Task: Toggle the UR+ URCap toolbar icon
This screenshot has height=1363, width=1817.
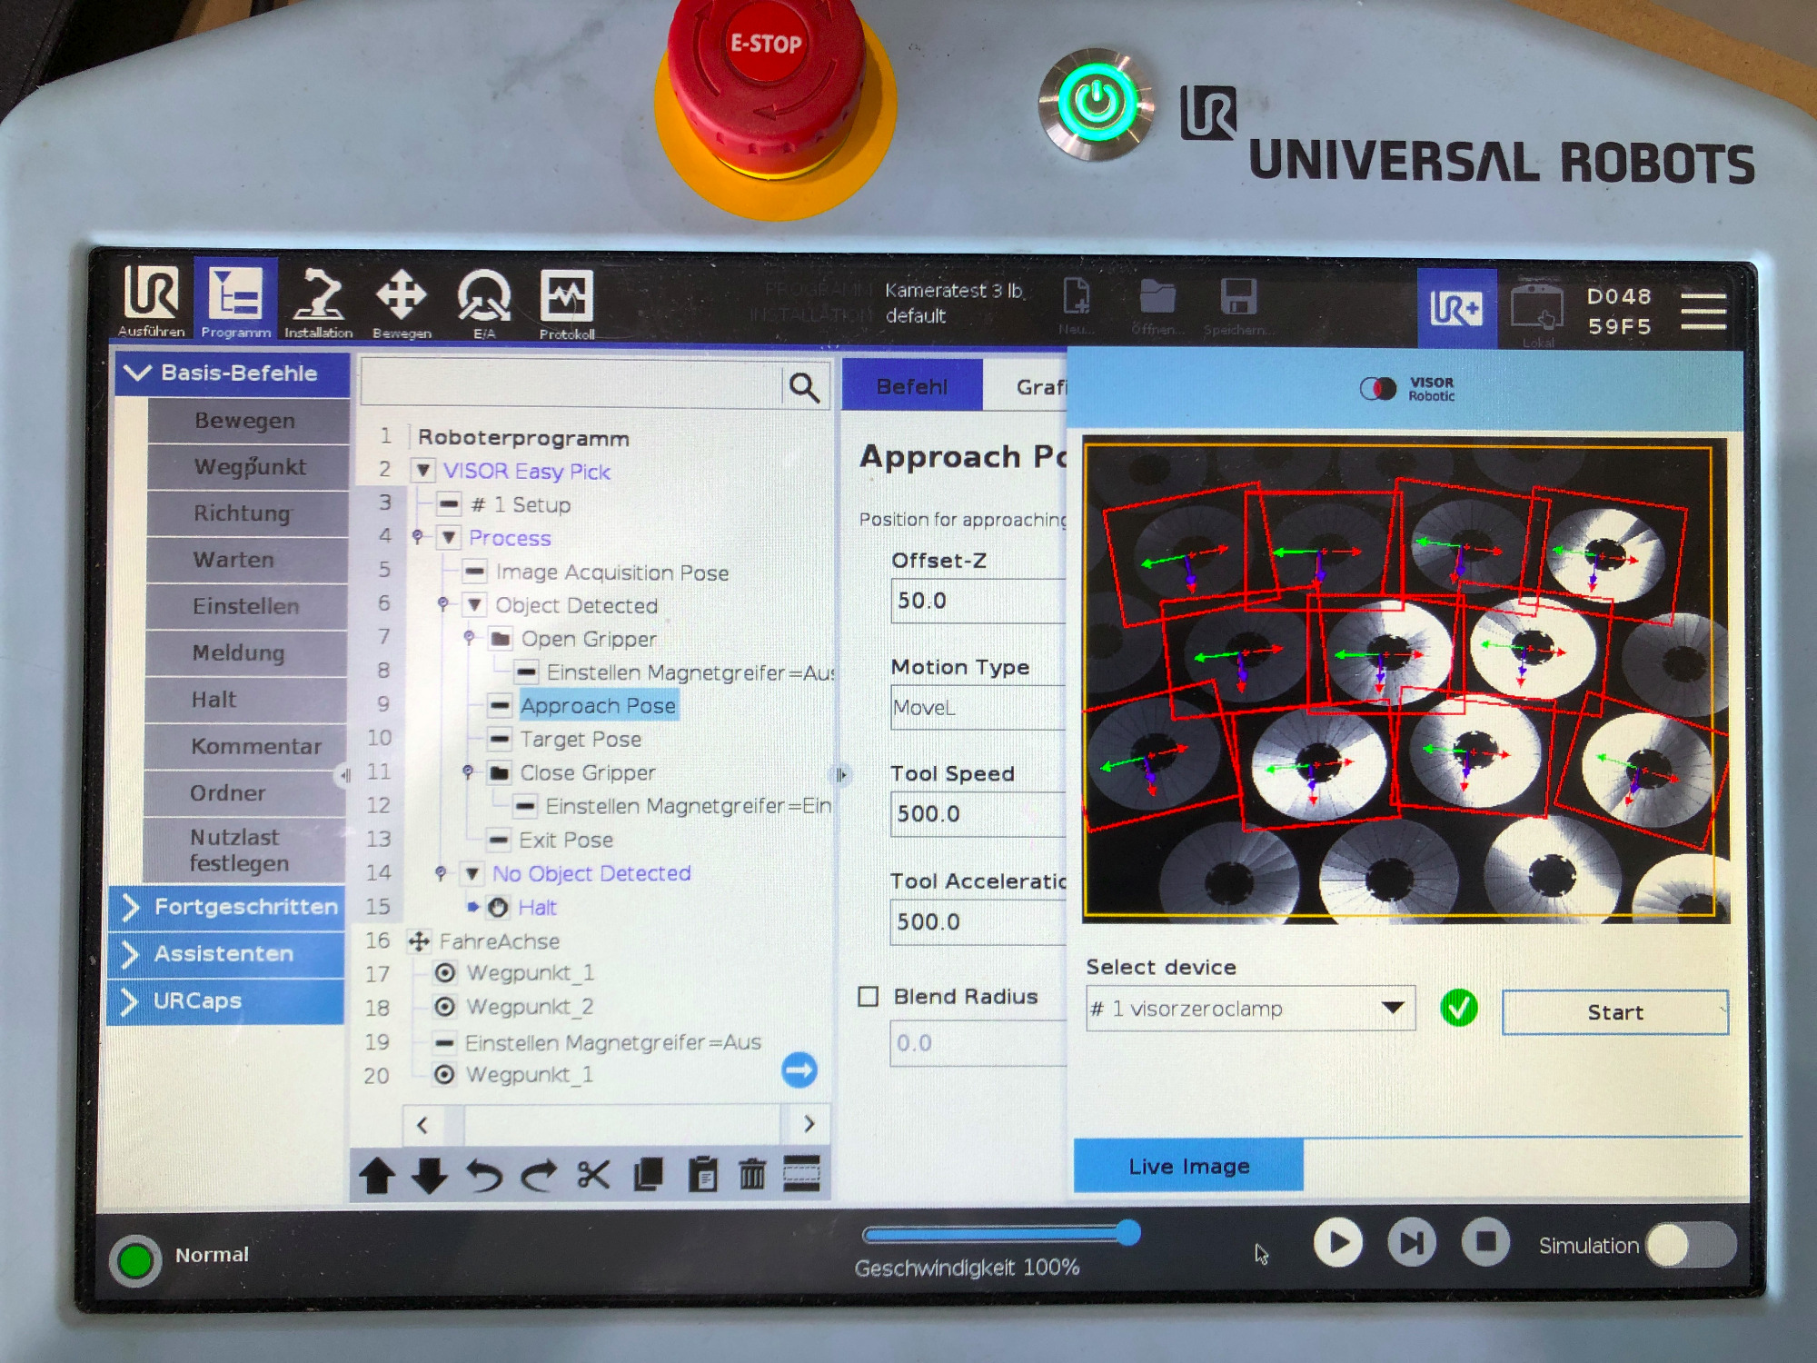Action: (x=1456, y=309)
